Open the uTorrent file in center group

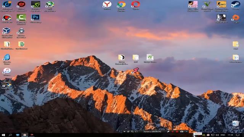click(x=150, y=59)
